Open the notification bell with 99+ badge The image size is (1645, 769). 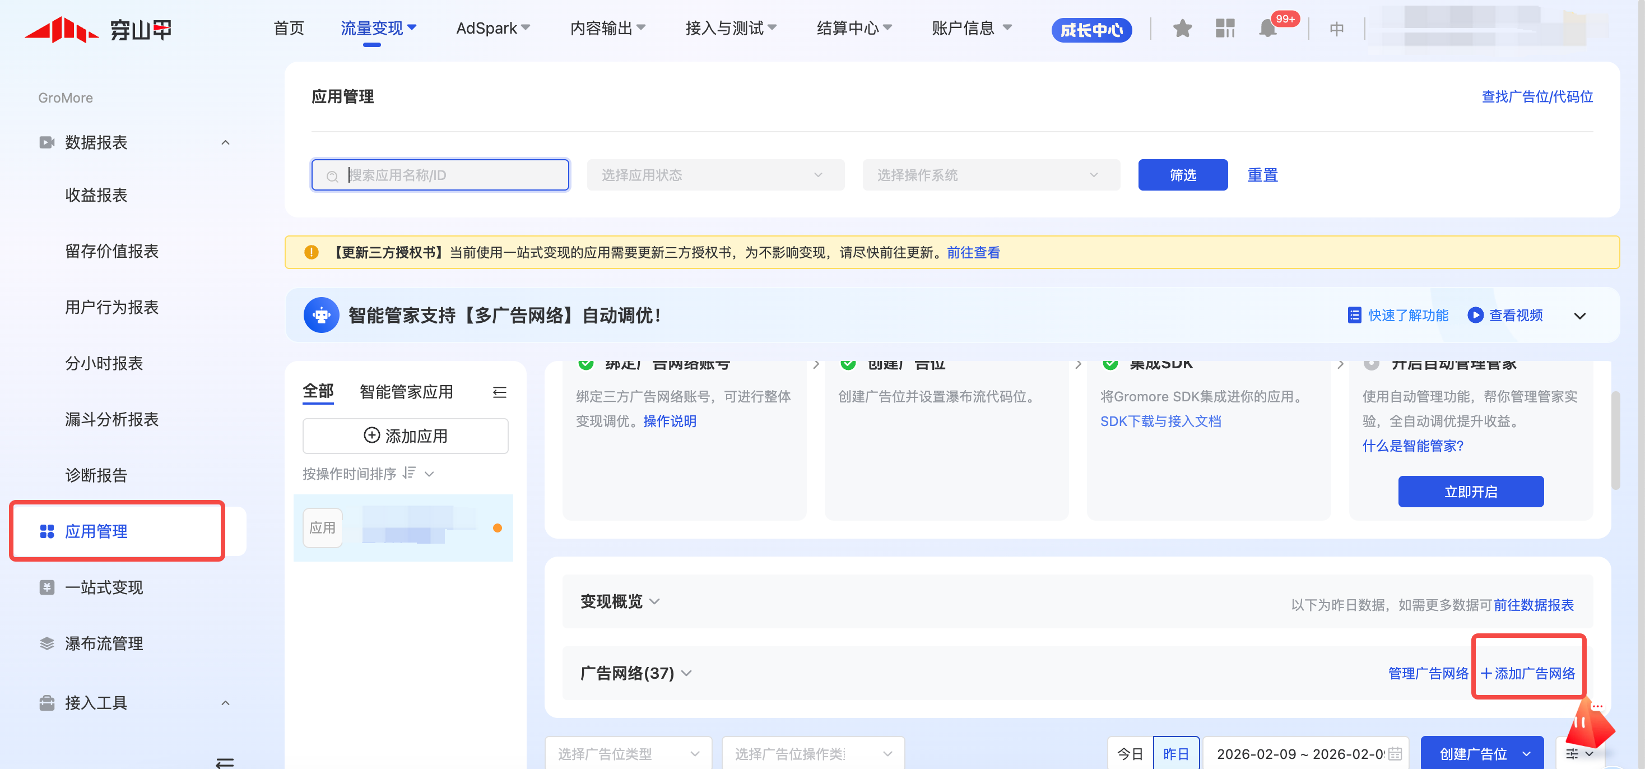tap(1267, 29)
